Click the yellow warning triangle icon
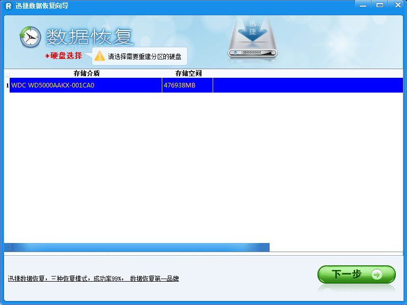407x305 pixels. (100, 55)
